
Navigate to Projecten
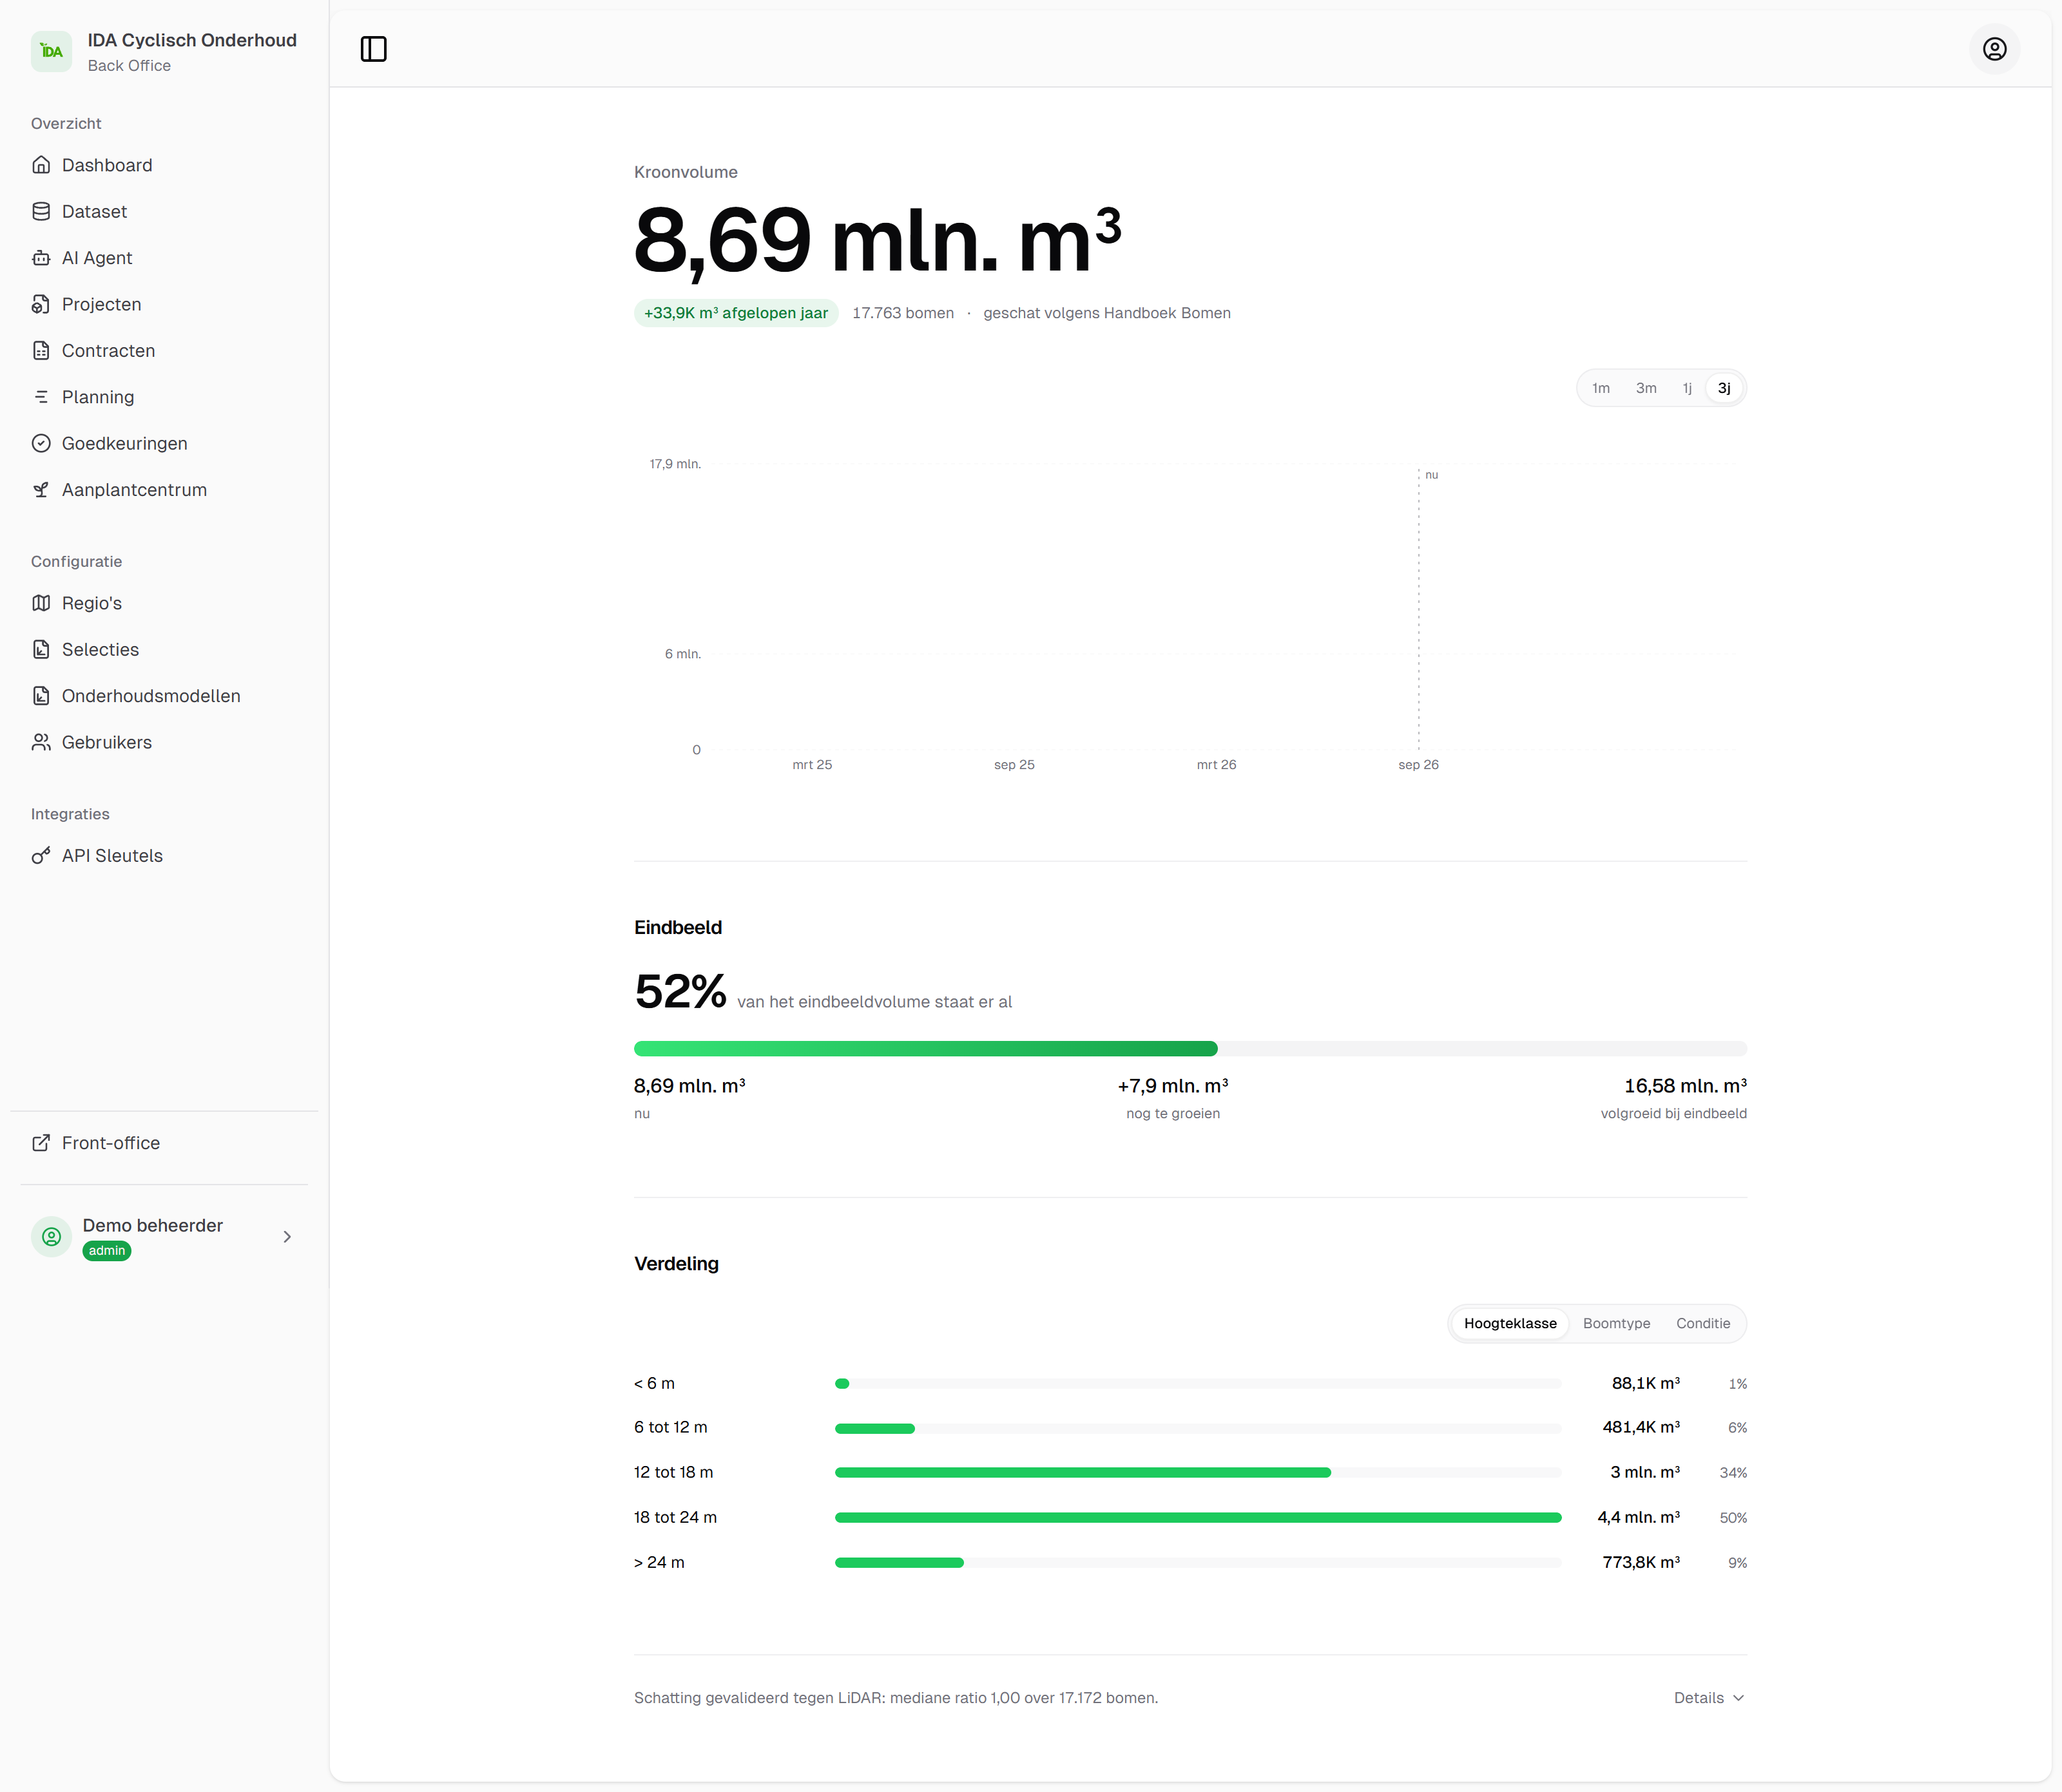(x=164, y=304)
